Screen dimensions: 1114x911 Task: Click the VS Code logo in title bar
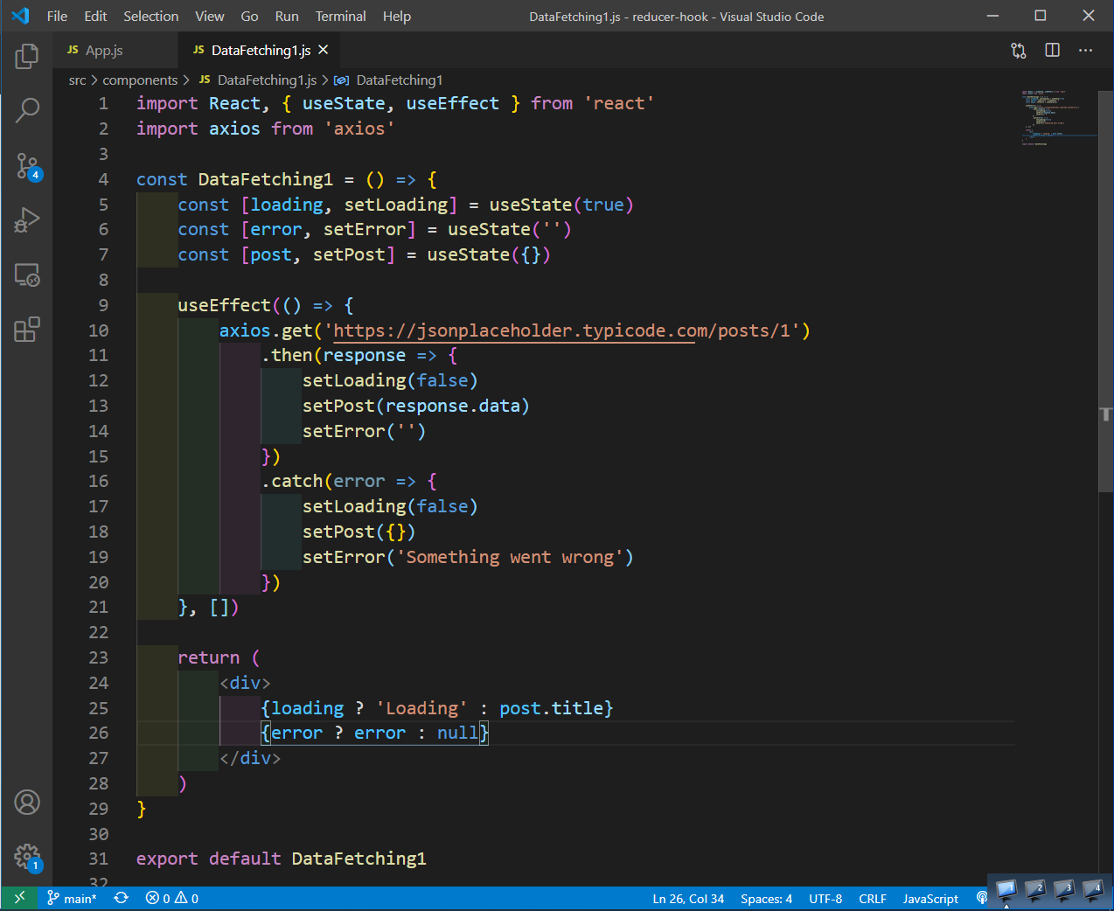click(20, 16)
